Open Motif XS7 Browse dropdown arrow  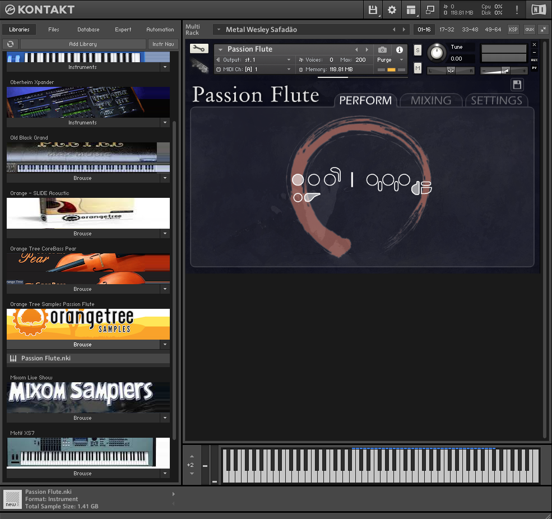point(165,474)
